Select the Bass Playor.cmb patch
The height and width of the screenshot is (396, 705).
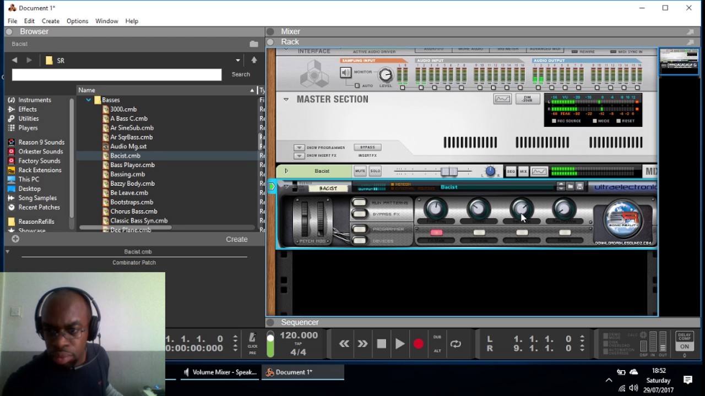click(132, 165)
